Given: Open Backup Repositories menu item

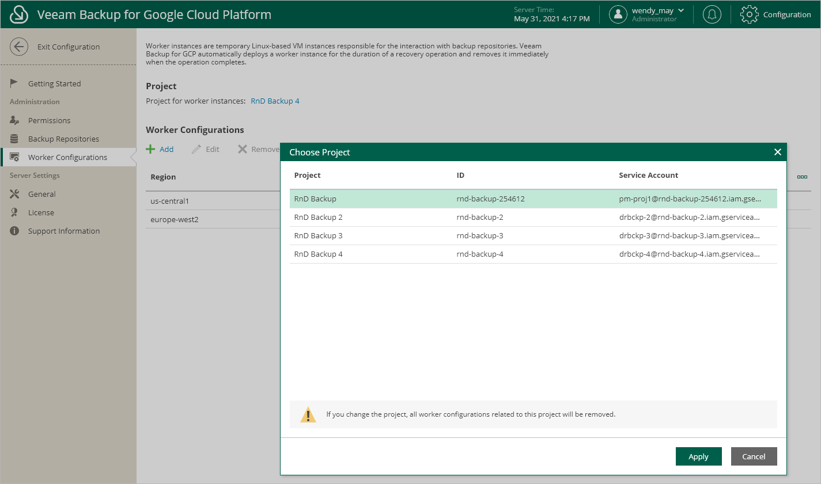Looking at the screenshot, I should (x=63, y=139).
